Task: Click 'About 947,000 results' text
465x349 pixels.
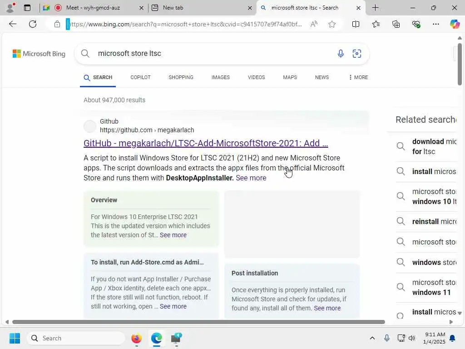Action: pos(114,100)
